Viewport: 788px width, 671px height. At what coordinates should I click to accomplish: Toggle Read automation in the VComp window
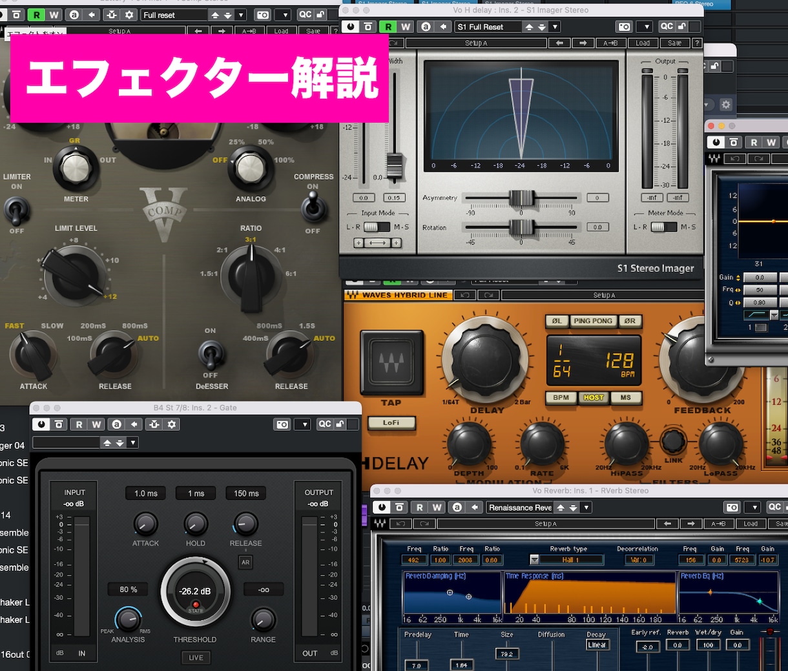(x=36, y=14)
